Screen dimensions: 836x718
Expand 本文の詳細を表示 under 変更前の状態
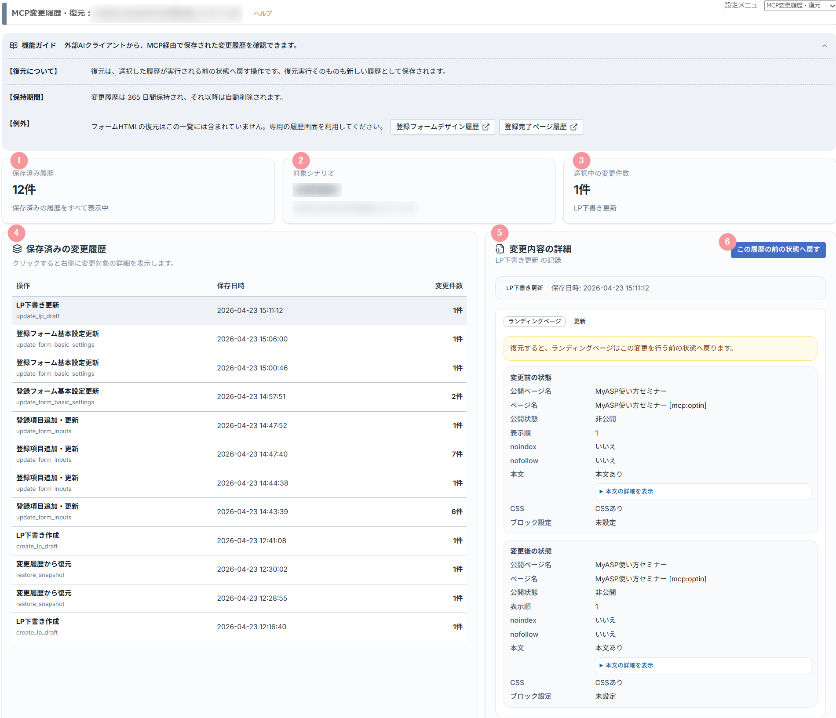pyautogui.click(x=629, y=491)
